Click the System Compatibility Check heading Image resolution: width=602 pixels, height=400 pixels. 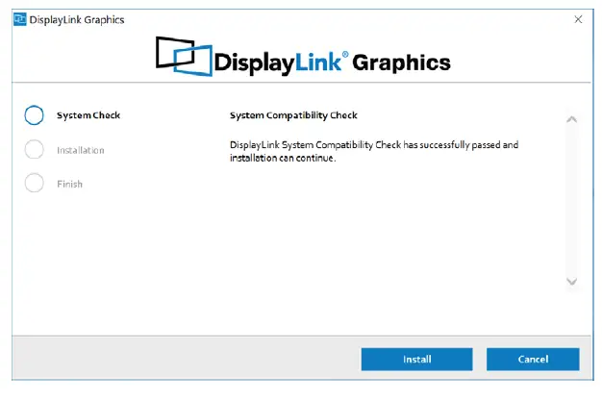pos(293,115)
